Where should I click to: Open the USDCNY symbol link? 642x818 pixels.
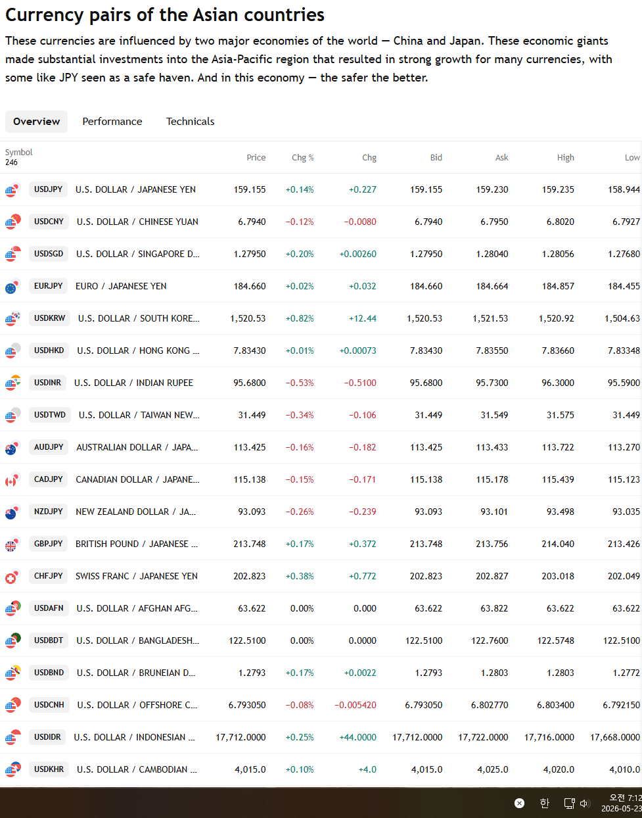click(49, 222)
